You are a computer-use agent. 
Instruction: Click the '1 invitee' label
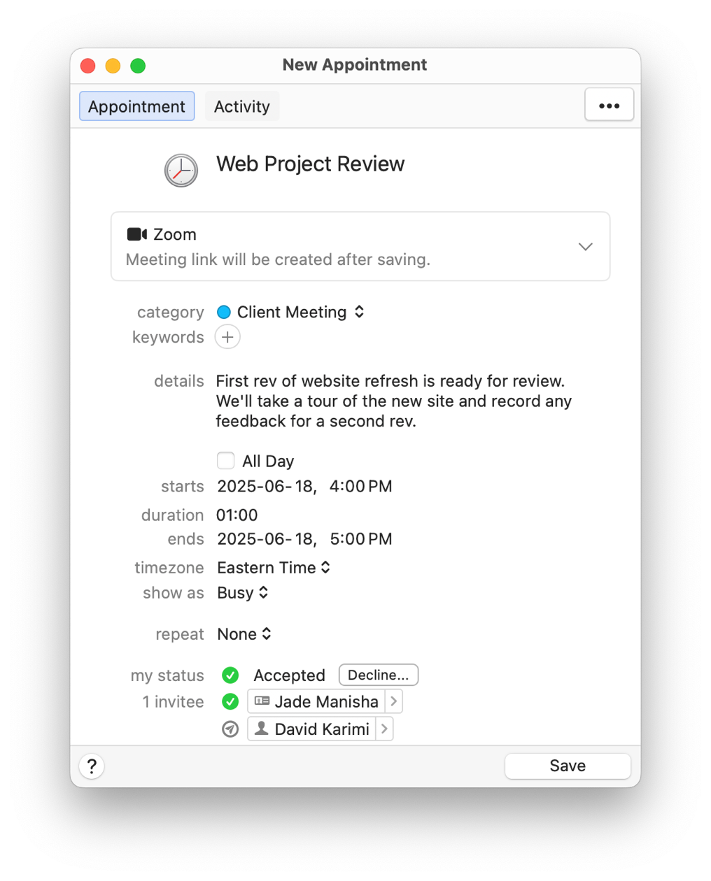pyautogui.click(x=174, y=702)
